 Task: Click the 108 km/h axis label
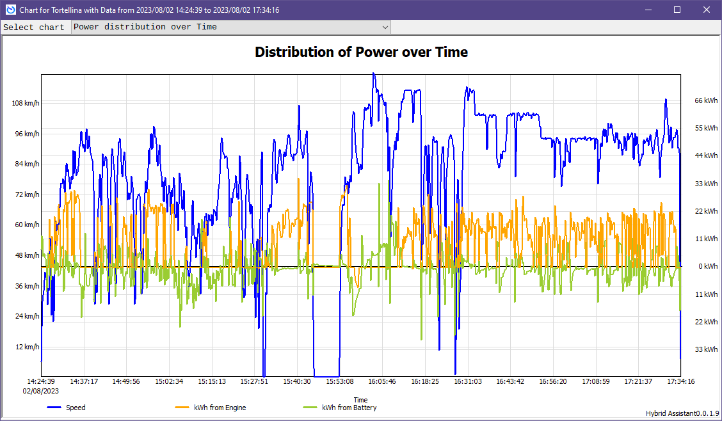click(26, 103)
